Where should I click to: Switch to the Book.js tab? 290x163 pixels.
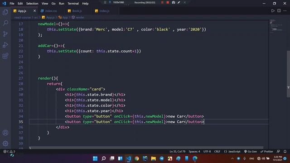point(77,11)
